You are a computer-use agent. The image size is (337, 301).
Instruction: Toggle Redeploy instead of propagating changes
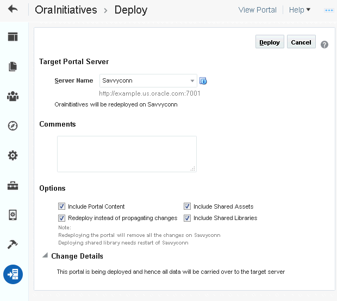coord(62,218)
